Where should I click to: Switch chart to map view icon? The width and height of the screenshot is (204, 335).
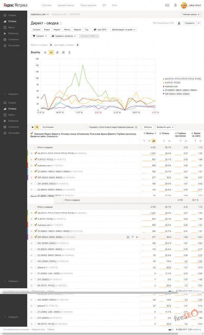click(x=69, y=52)
